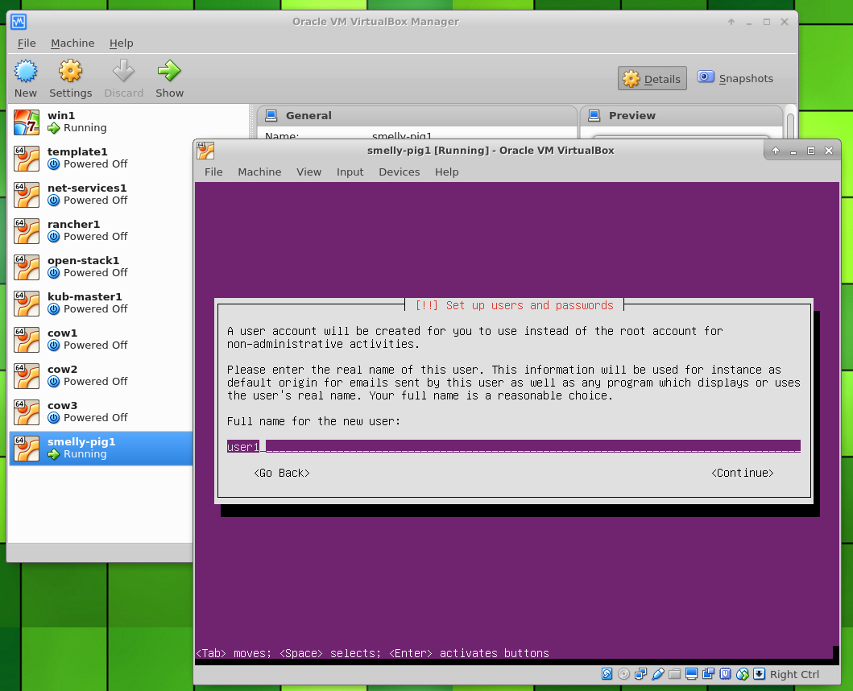Image resolution: width=853 pixels, height=691 pixels.
Task: Open the View menu of the VM window
Action: click(x=309, y=172)
